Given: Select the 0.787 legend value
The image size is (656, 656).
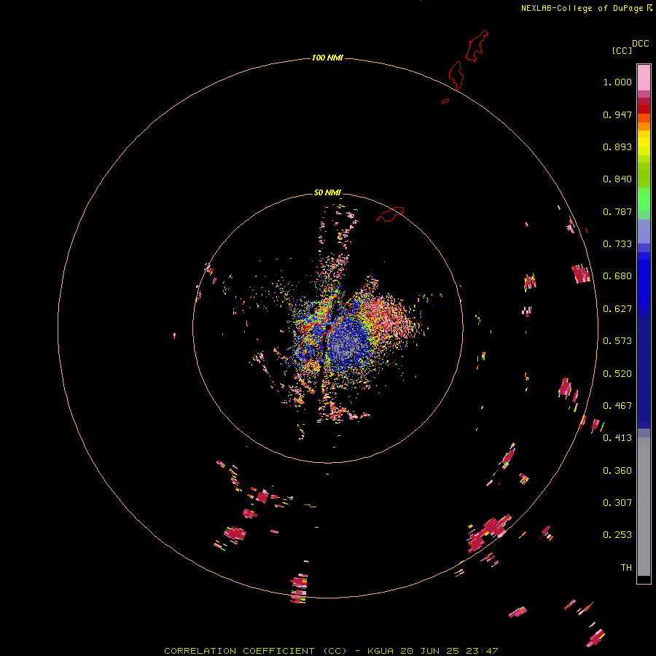Looking at the screenshot, I should [617, 211].
